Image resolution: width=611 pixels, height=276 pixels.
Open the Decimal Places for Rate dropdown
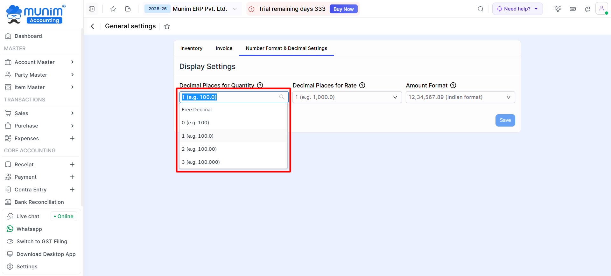(x=347, y=97)
